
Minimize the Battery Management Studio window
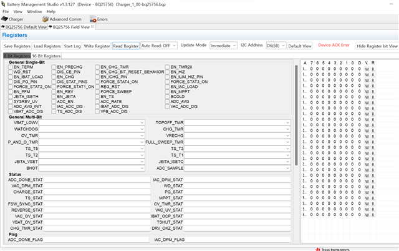pyautogui.click(x=391, y=4)
